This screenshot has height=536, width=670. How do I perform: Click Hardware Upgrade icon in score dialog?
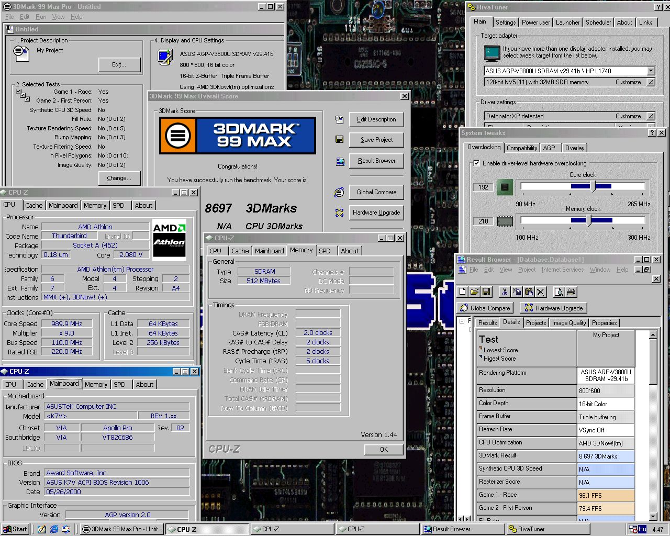[340, 213]
